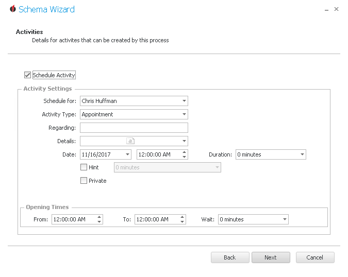Open the Wait minutes dropdown
The height and width of the screenshot is (277, 348).
(285, 219)
